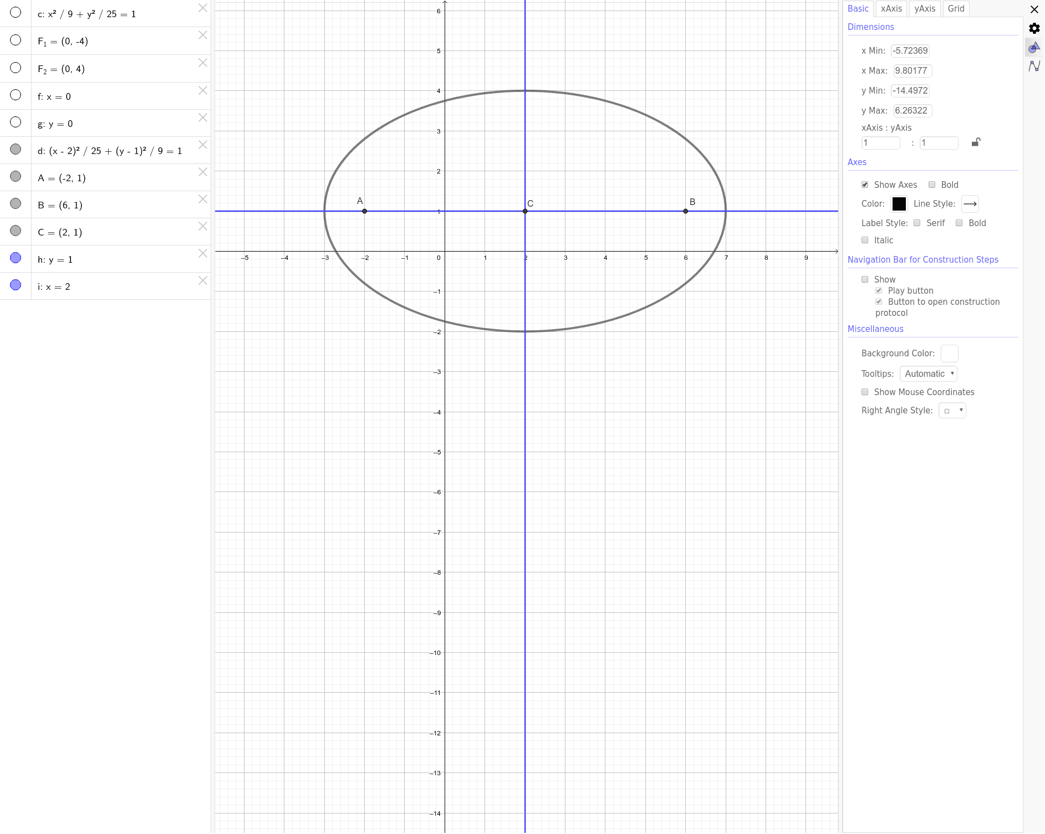Open the axes Color swatch
Viewport: 1045px width, 834px height.
(899, 204)
